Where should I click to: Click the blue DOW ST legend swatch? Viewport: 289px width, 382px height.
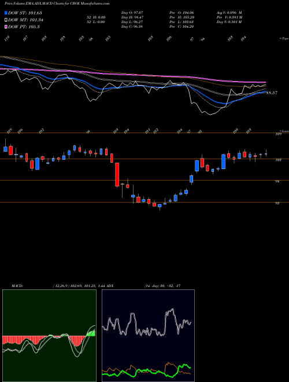point(6,13)
